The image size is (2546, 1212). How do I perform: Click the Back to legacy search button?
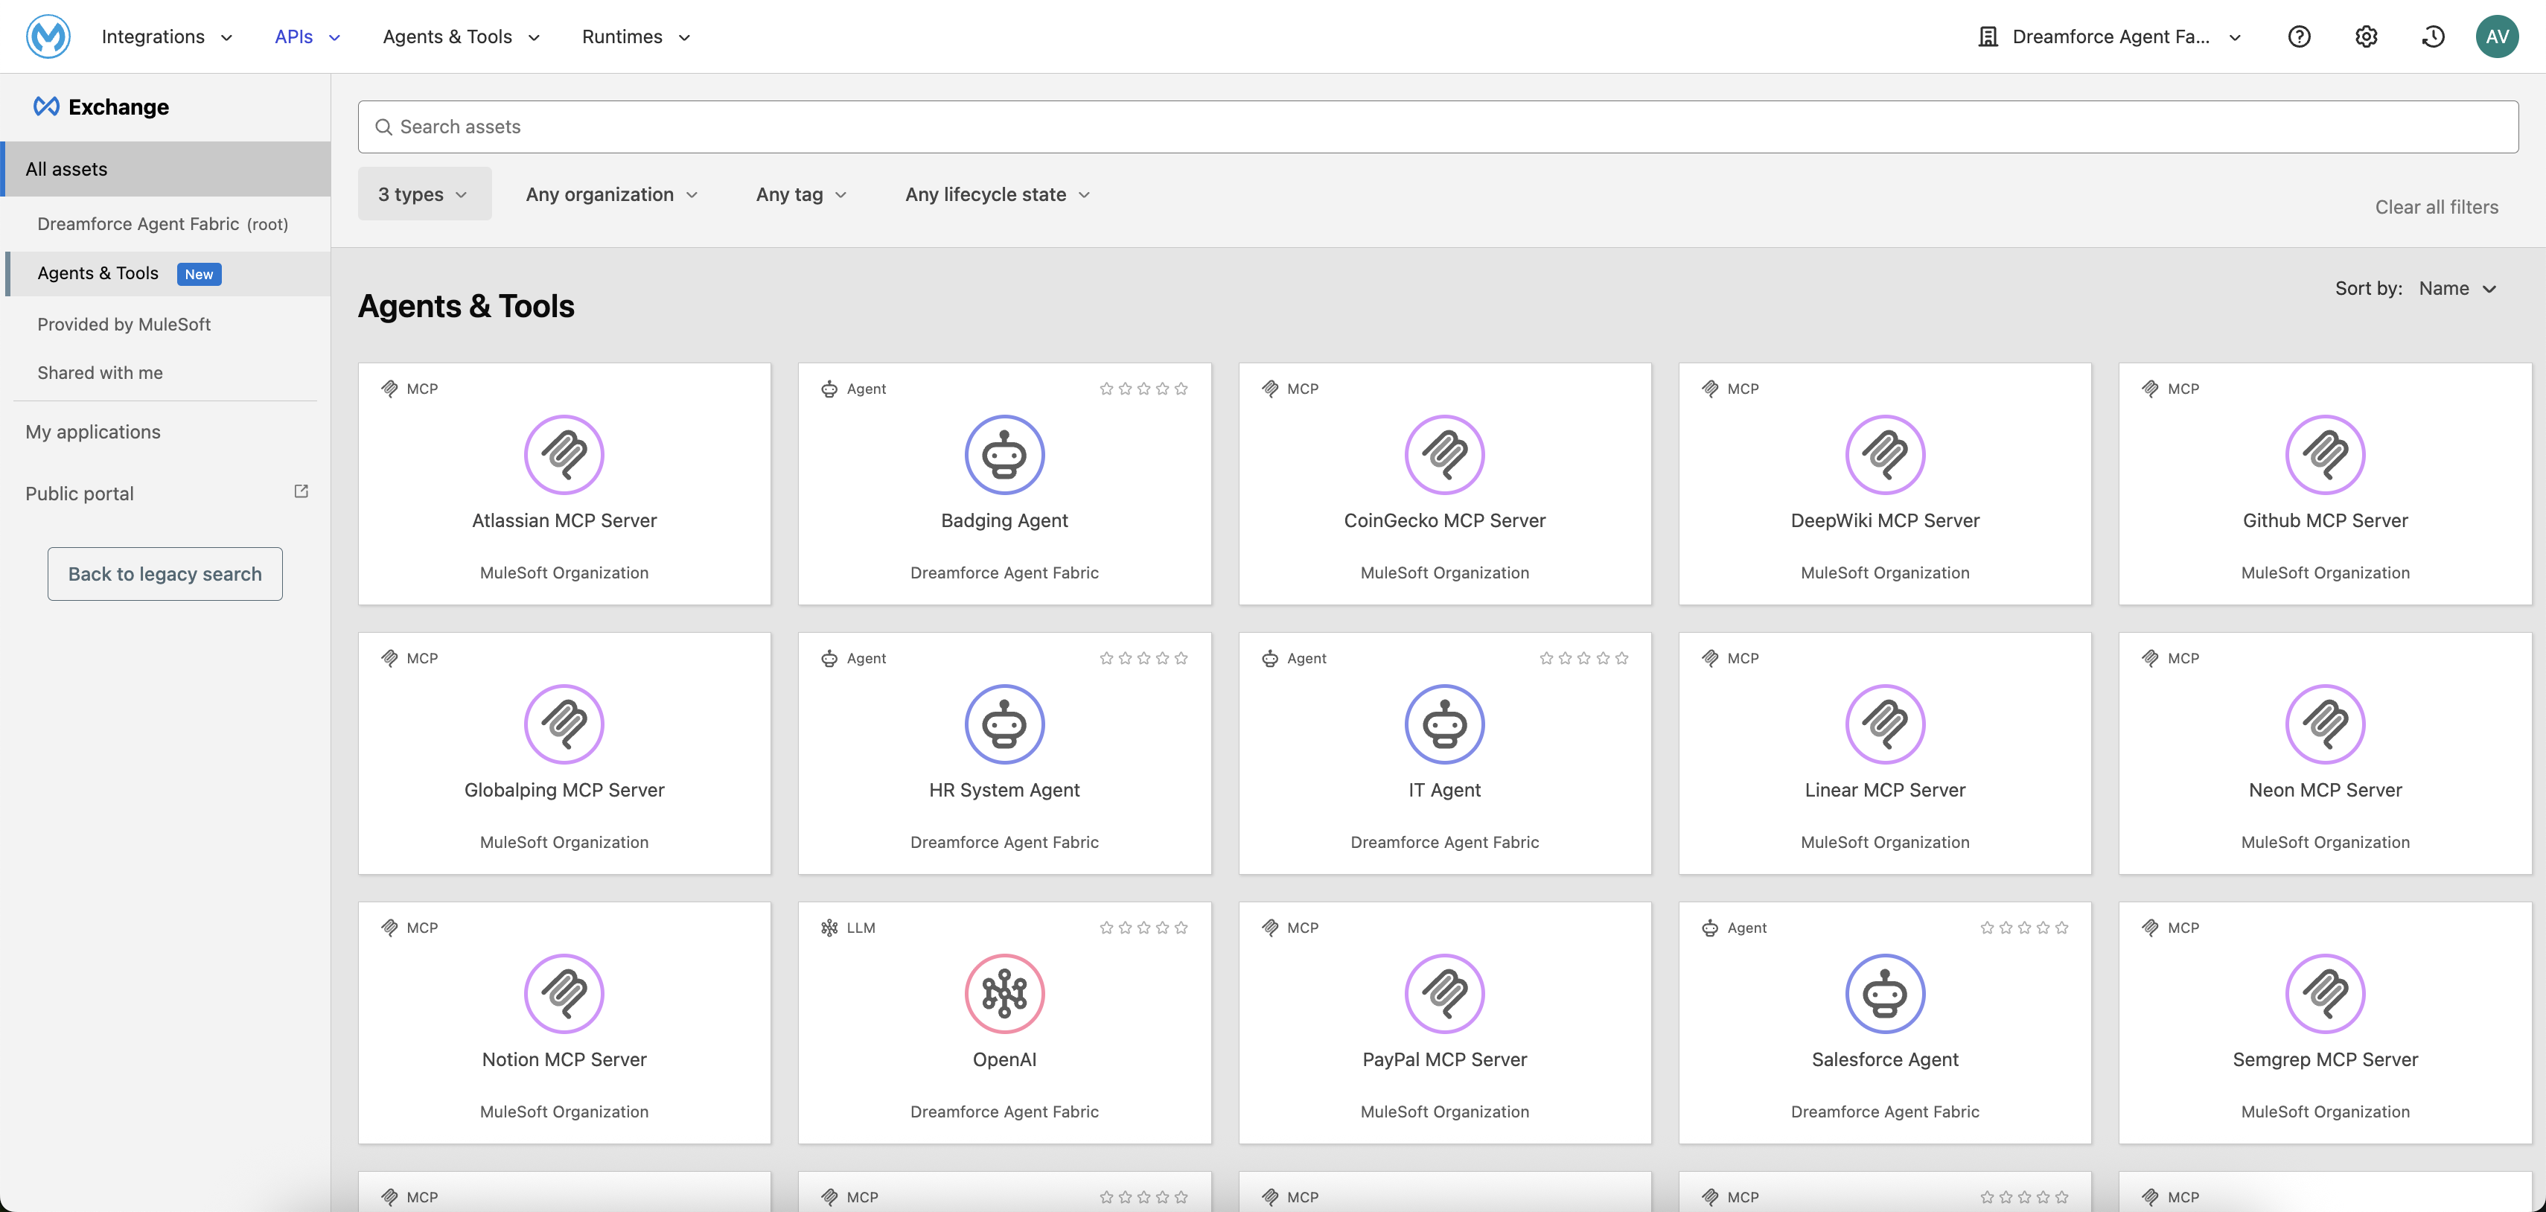(x=164, y=573)
